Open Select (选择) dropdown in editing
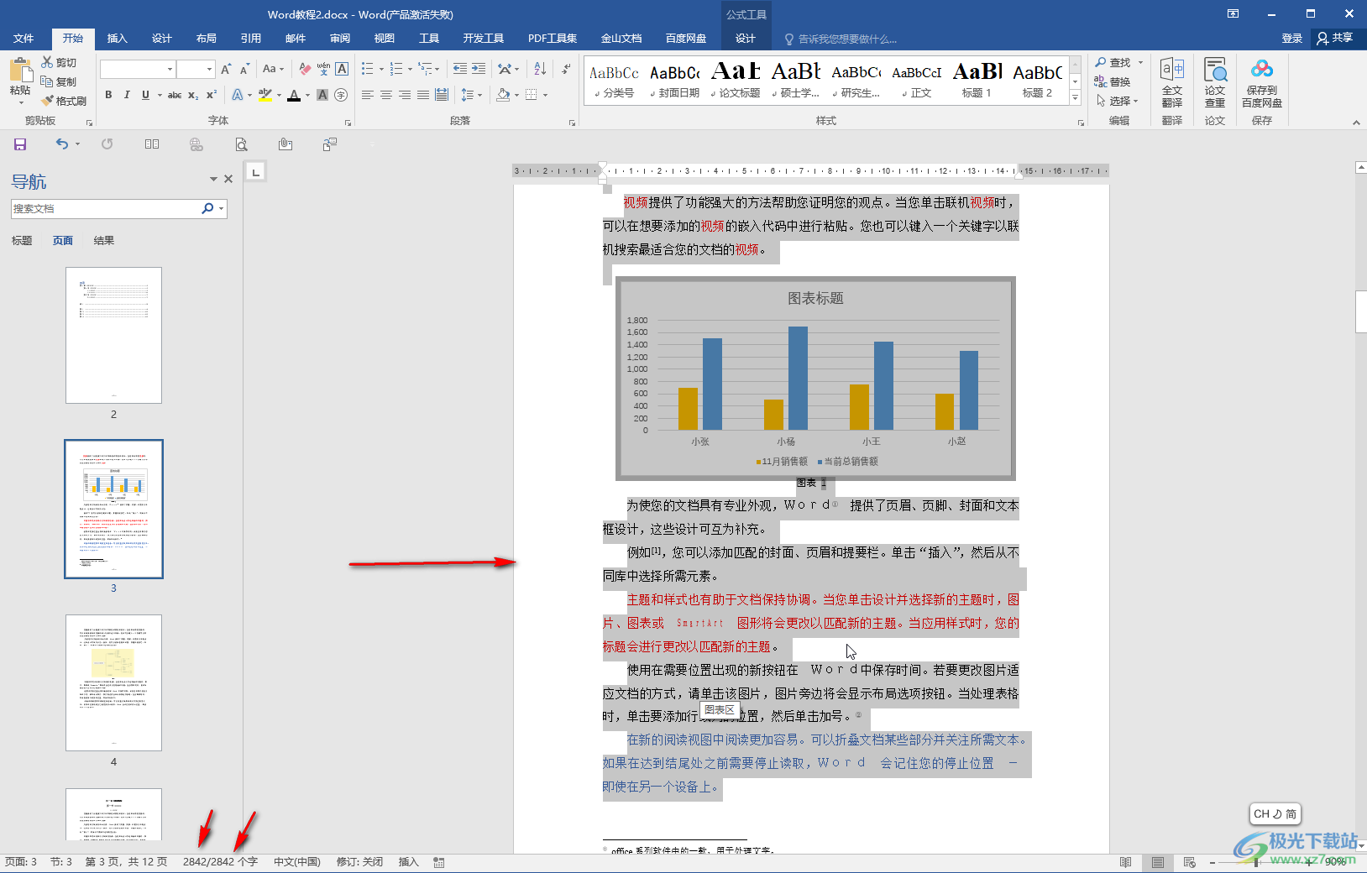 pos(1118,101)
